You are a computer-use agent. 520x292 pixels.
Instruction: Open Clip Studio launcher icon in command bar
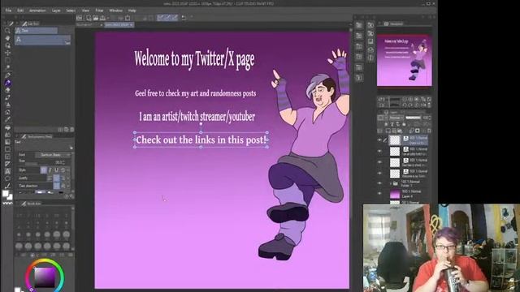click(x=80, y=18)
